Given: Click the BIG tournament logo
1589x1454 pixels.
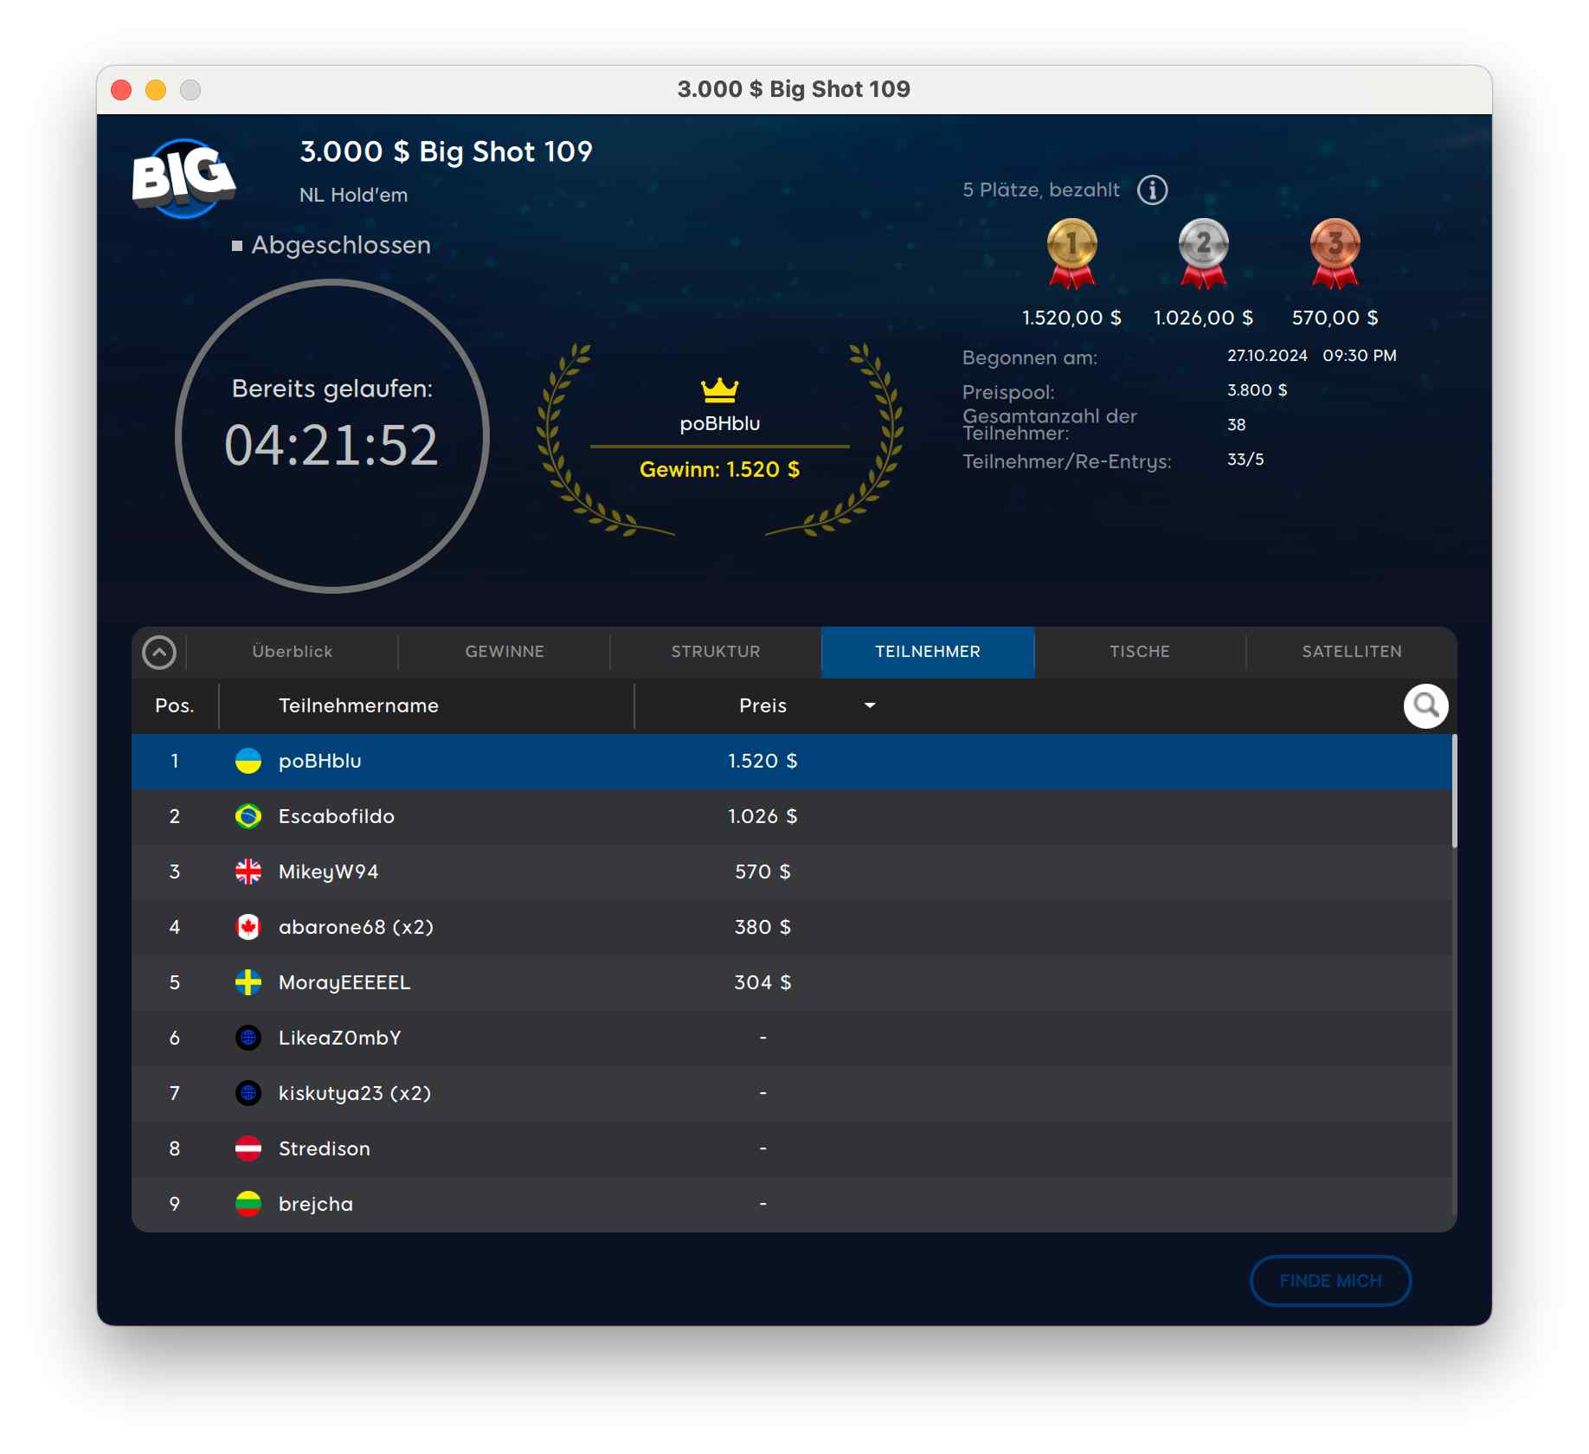Looking at the screenshot, I should 183,177.
